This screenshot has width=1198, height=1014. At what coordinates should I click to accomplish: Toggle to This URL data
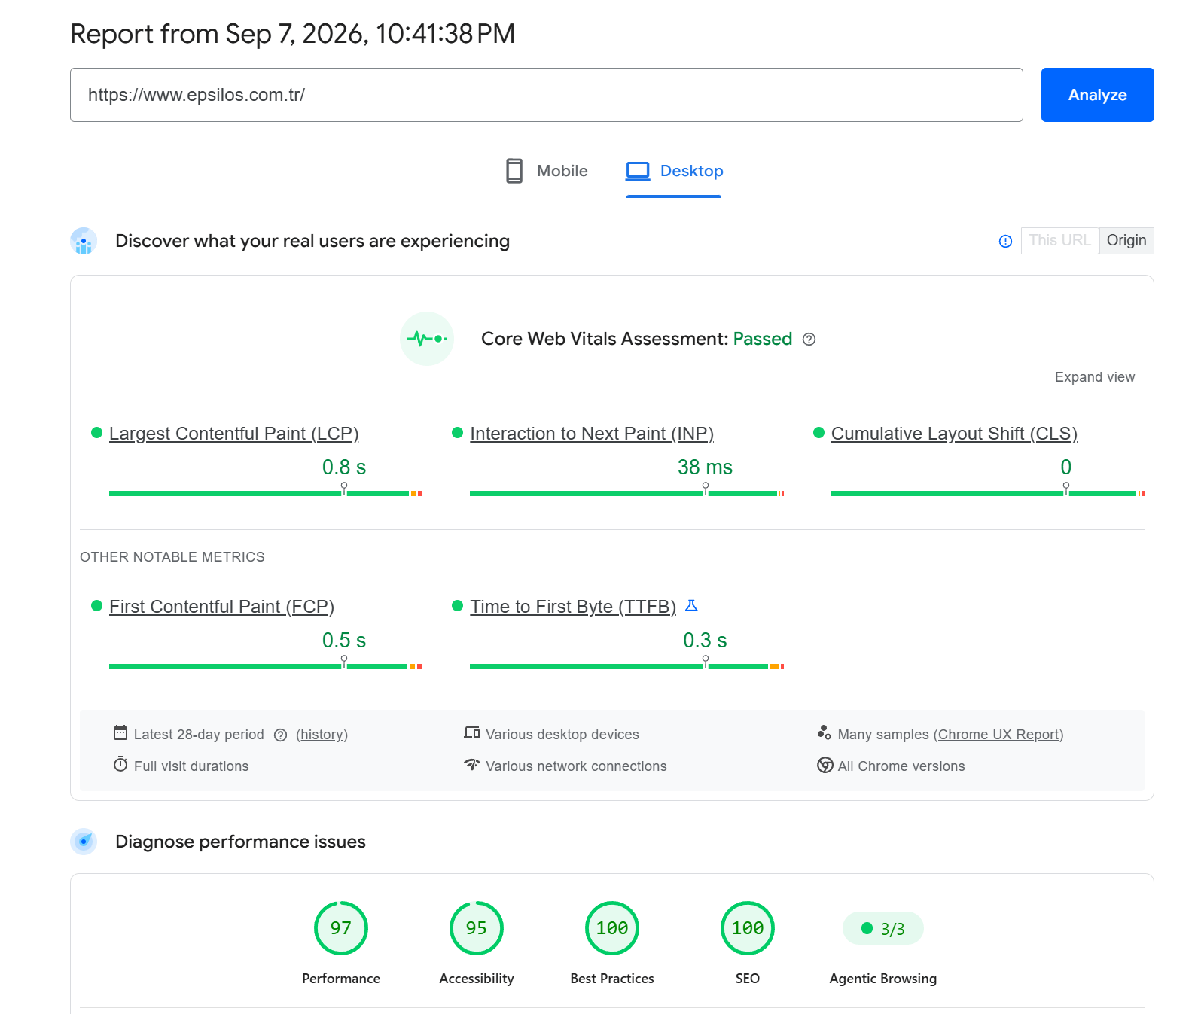(1059, 240)
